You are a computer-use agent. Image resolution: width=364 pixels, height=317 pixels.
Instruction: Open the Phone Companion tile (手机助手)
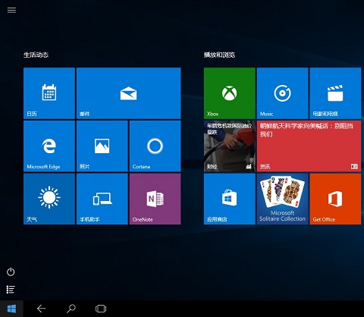coord(102,199)
